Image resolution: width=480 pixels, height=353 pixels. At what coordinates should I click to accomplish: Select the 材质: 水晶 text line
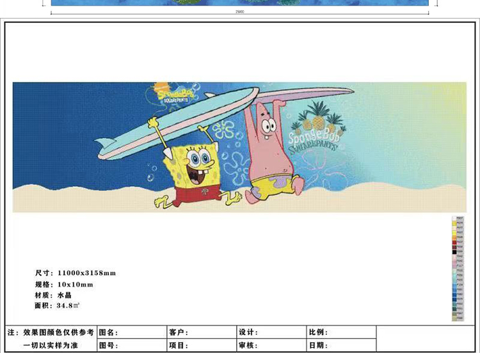[53, 295]
